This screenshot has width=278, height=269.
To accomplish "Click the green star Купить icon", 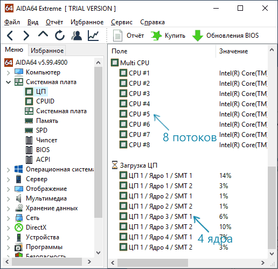I will pyautogui.click(x=156, y=36).
